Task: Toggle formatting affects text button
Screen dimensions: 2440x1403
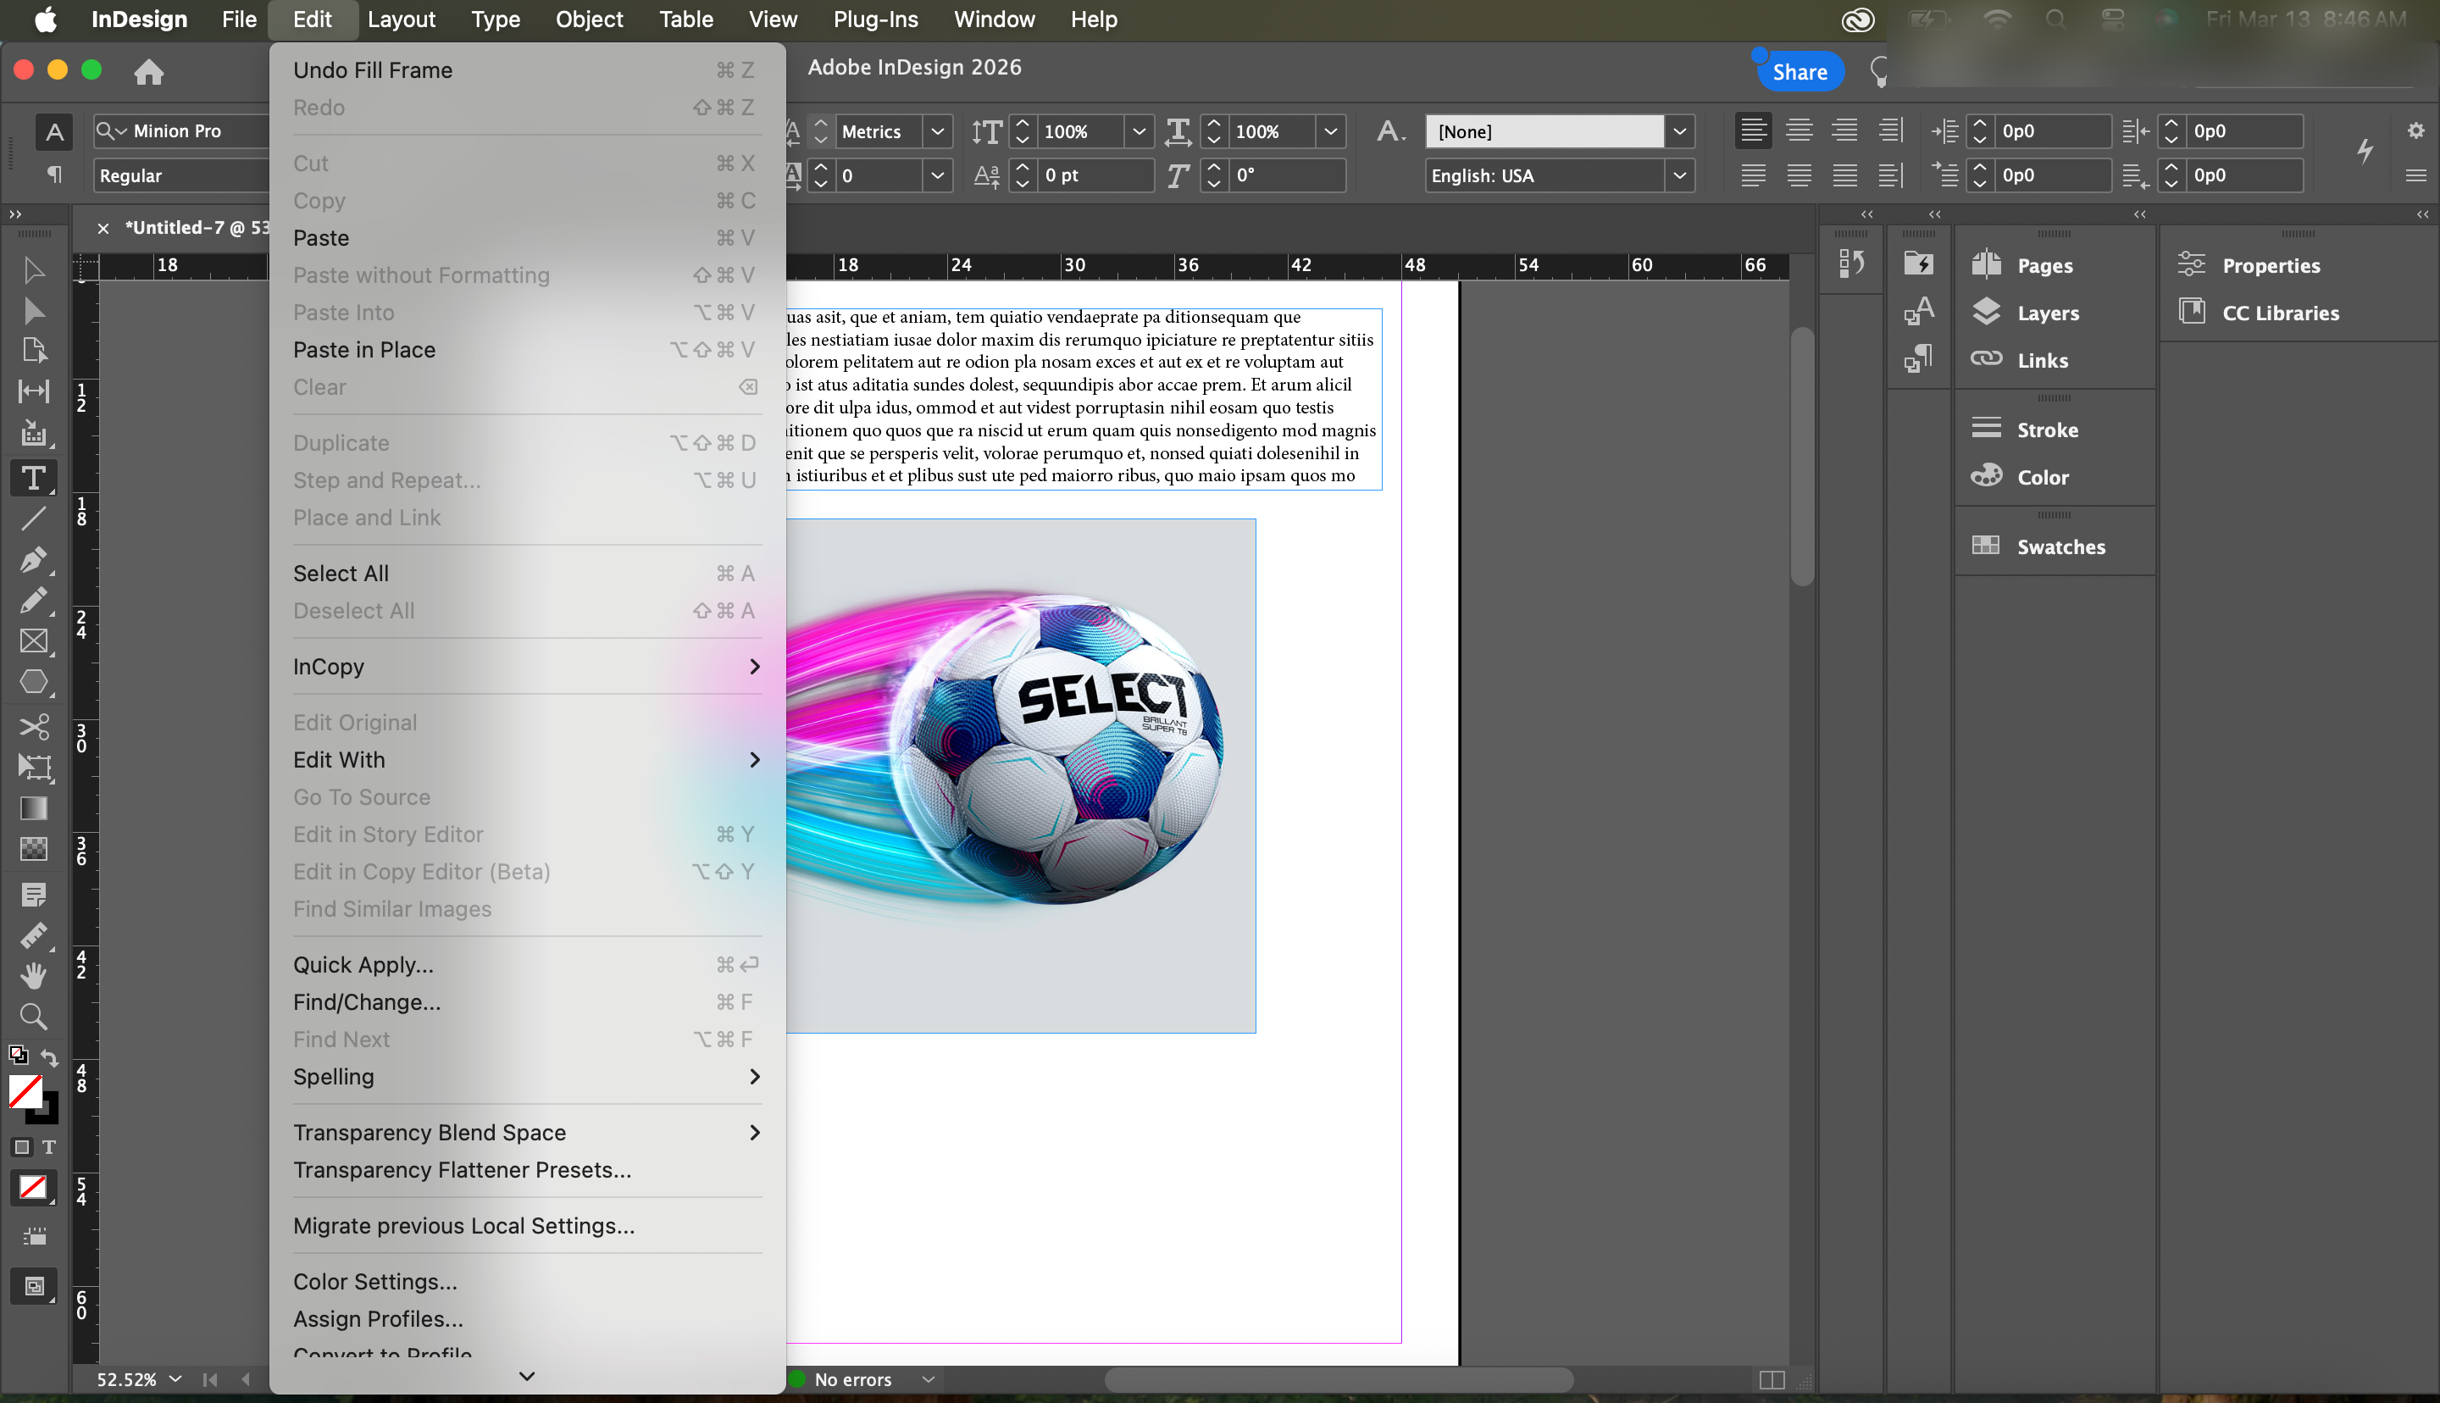Action: click(x=48, y=1146)
